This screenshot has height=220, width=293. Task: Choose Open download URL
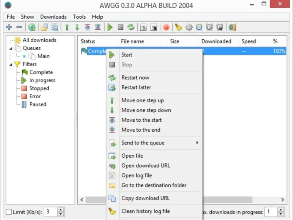[154, 166]
